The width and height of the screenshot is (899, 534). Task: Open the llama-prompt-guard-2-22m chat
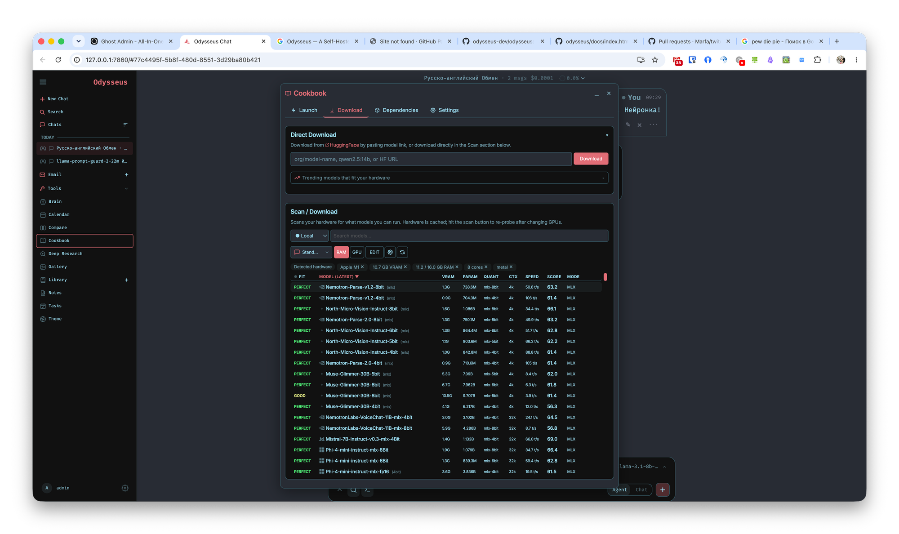85,161
